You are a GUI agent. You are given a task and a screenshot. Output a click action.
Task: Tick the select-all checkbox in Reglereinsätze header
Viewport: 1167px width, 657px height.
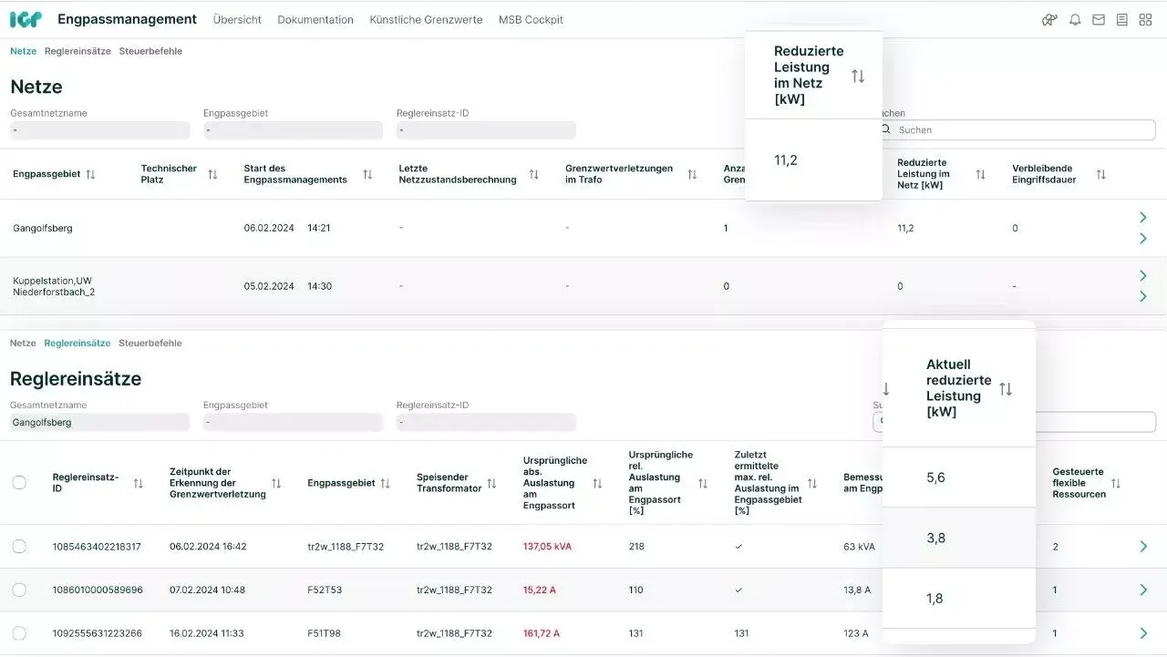click(x=19, y=483)
